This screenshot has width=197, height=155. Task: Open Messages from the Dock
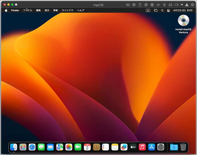pyautogui.click(x=41, y=147)
